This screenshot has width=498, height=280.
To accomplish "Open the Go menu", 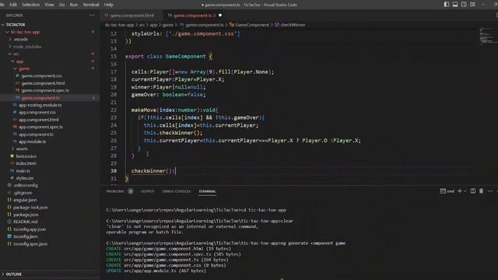I will [62, 5].
